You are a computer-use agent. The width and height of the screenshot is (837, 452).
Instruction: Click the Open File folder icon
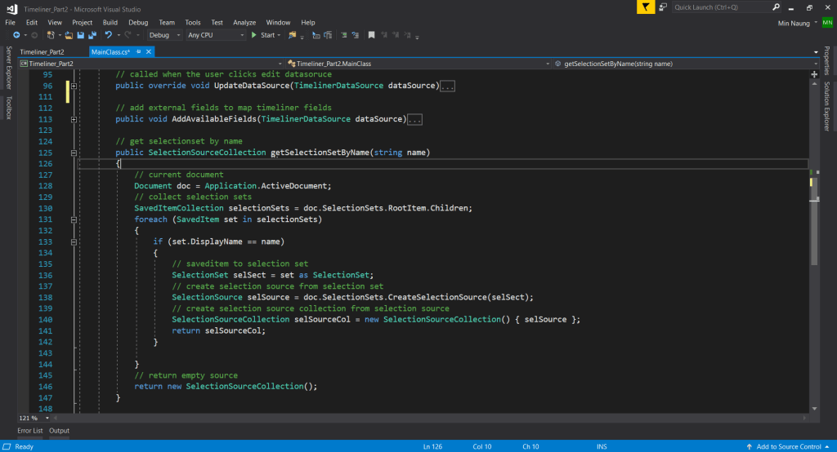point(69,35)
